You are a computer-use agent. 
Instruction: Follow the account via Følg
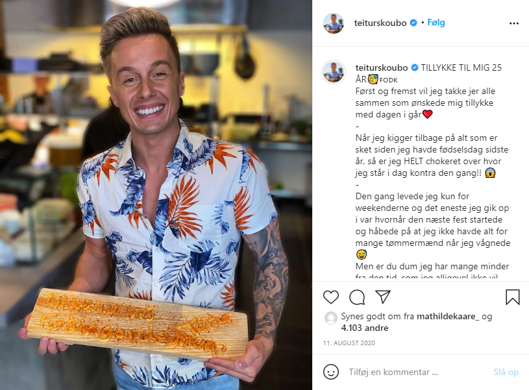tap(436, 23)
